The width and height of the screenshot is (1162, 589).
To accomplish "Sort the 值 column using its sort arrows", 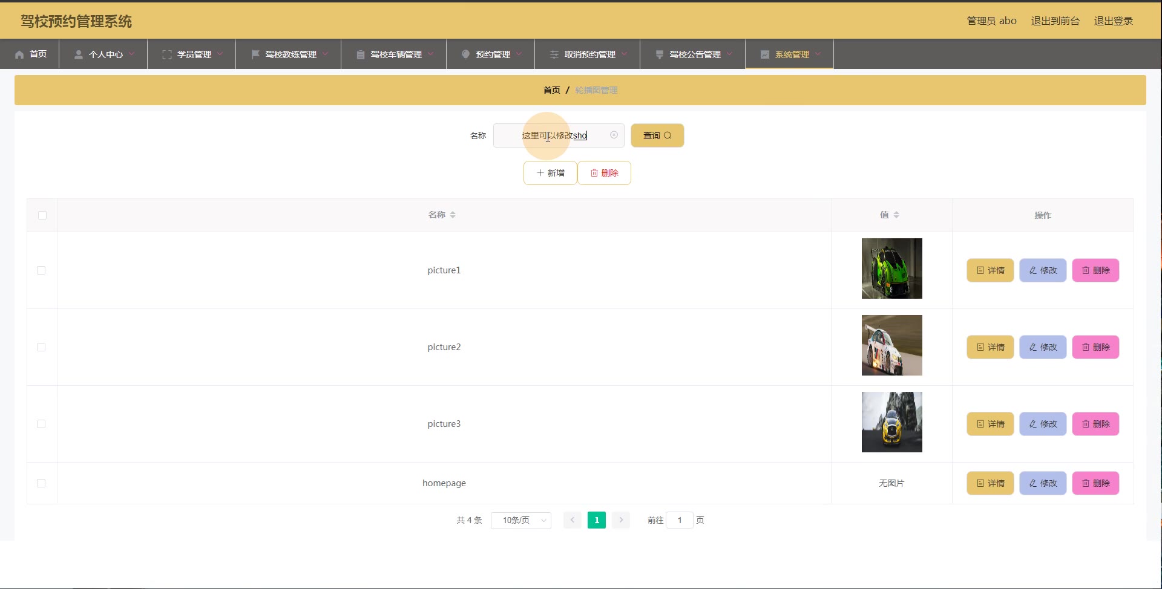I will pos(896,215).
